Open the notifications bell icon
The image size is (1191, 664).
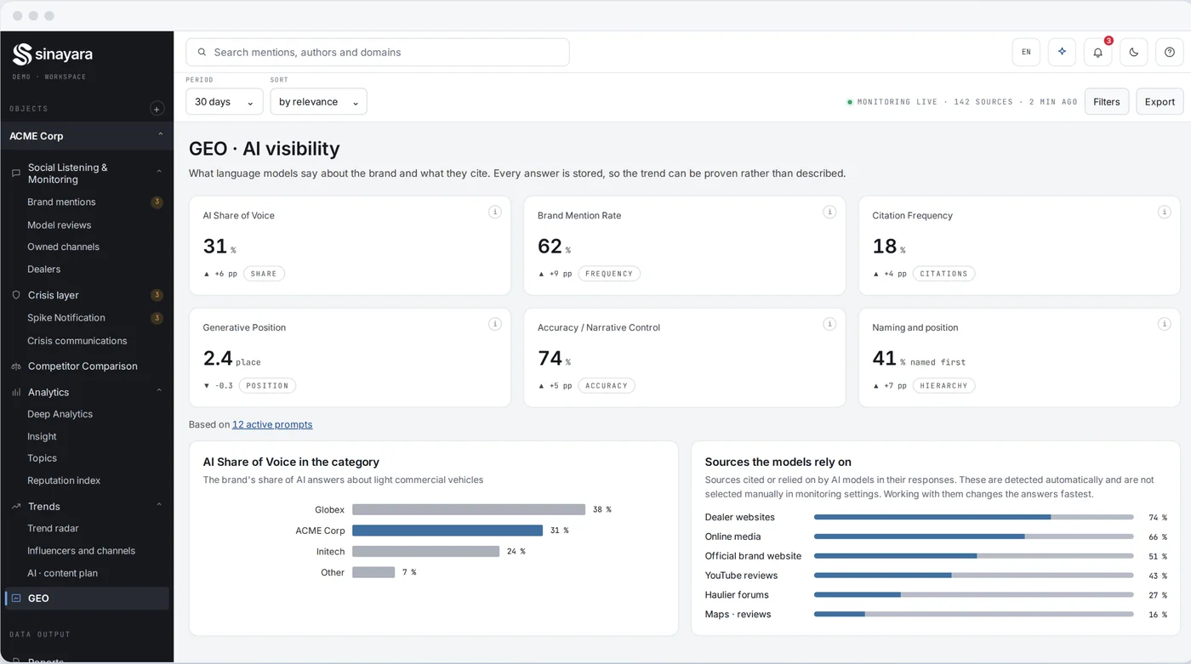pyautogui.click(x=1097, y=52)
